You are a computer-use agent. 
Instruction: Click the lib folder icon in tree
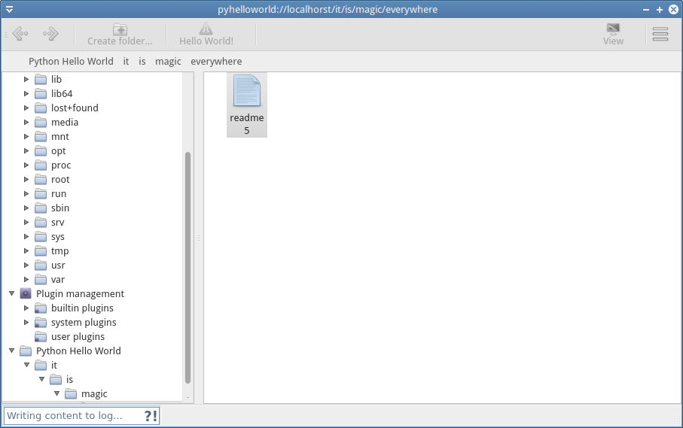coord(41,79)
